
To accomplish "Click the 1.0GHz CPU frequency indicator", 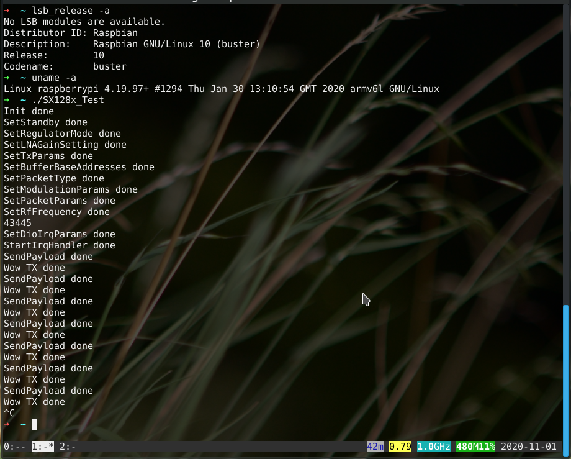I will (433, 447).
